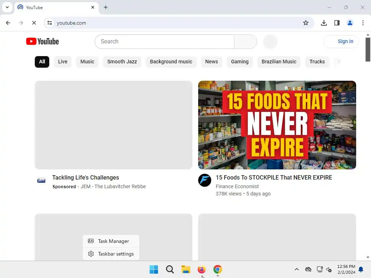Open the notifications bell icon
The image size is (371, 278).
point(361,269)
